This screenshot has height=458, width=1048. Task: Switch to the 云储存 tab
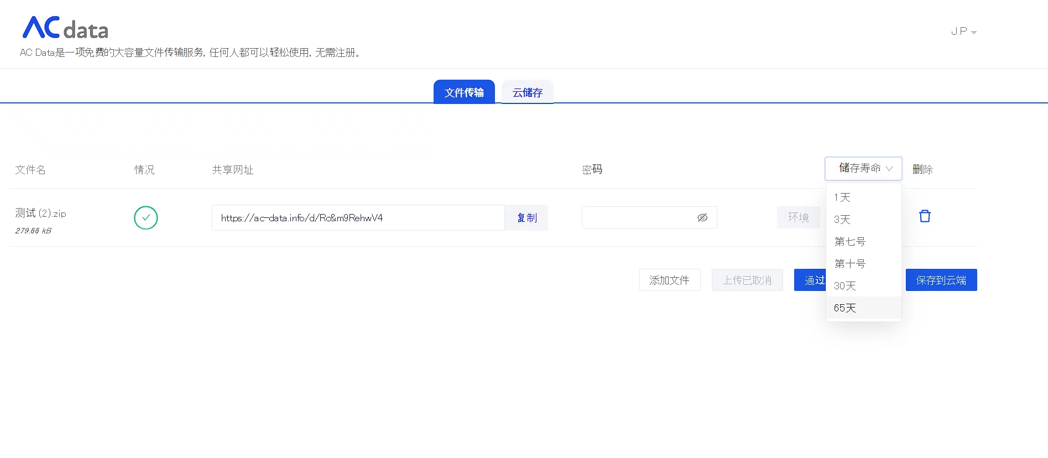527,92
